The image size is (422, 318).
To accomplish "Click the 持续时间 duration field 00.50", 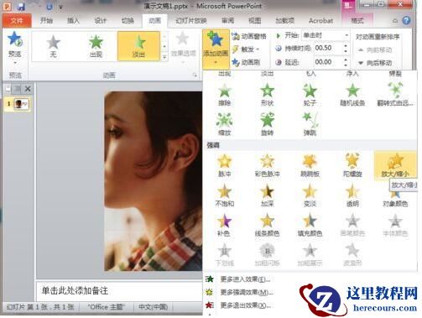I will (x=328, y=48).
